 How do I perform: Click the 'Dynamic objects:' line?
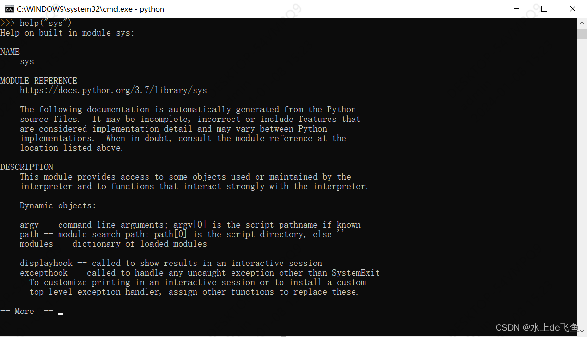coord(57,205)
